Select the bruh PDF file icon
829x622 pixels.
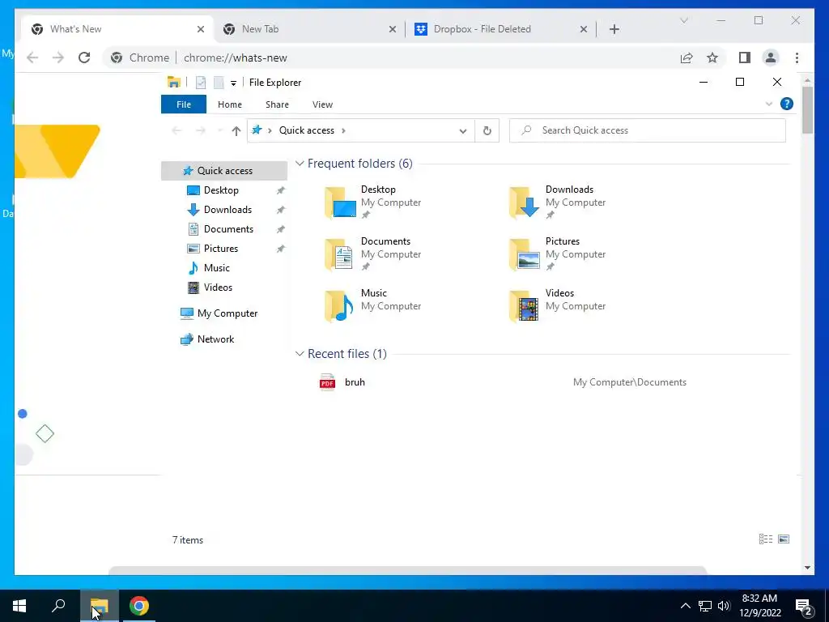327,382
